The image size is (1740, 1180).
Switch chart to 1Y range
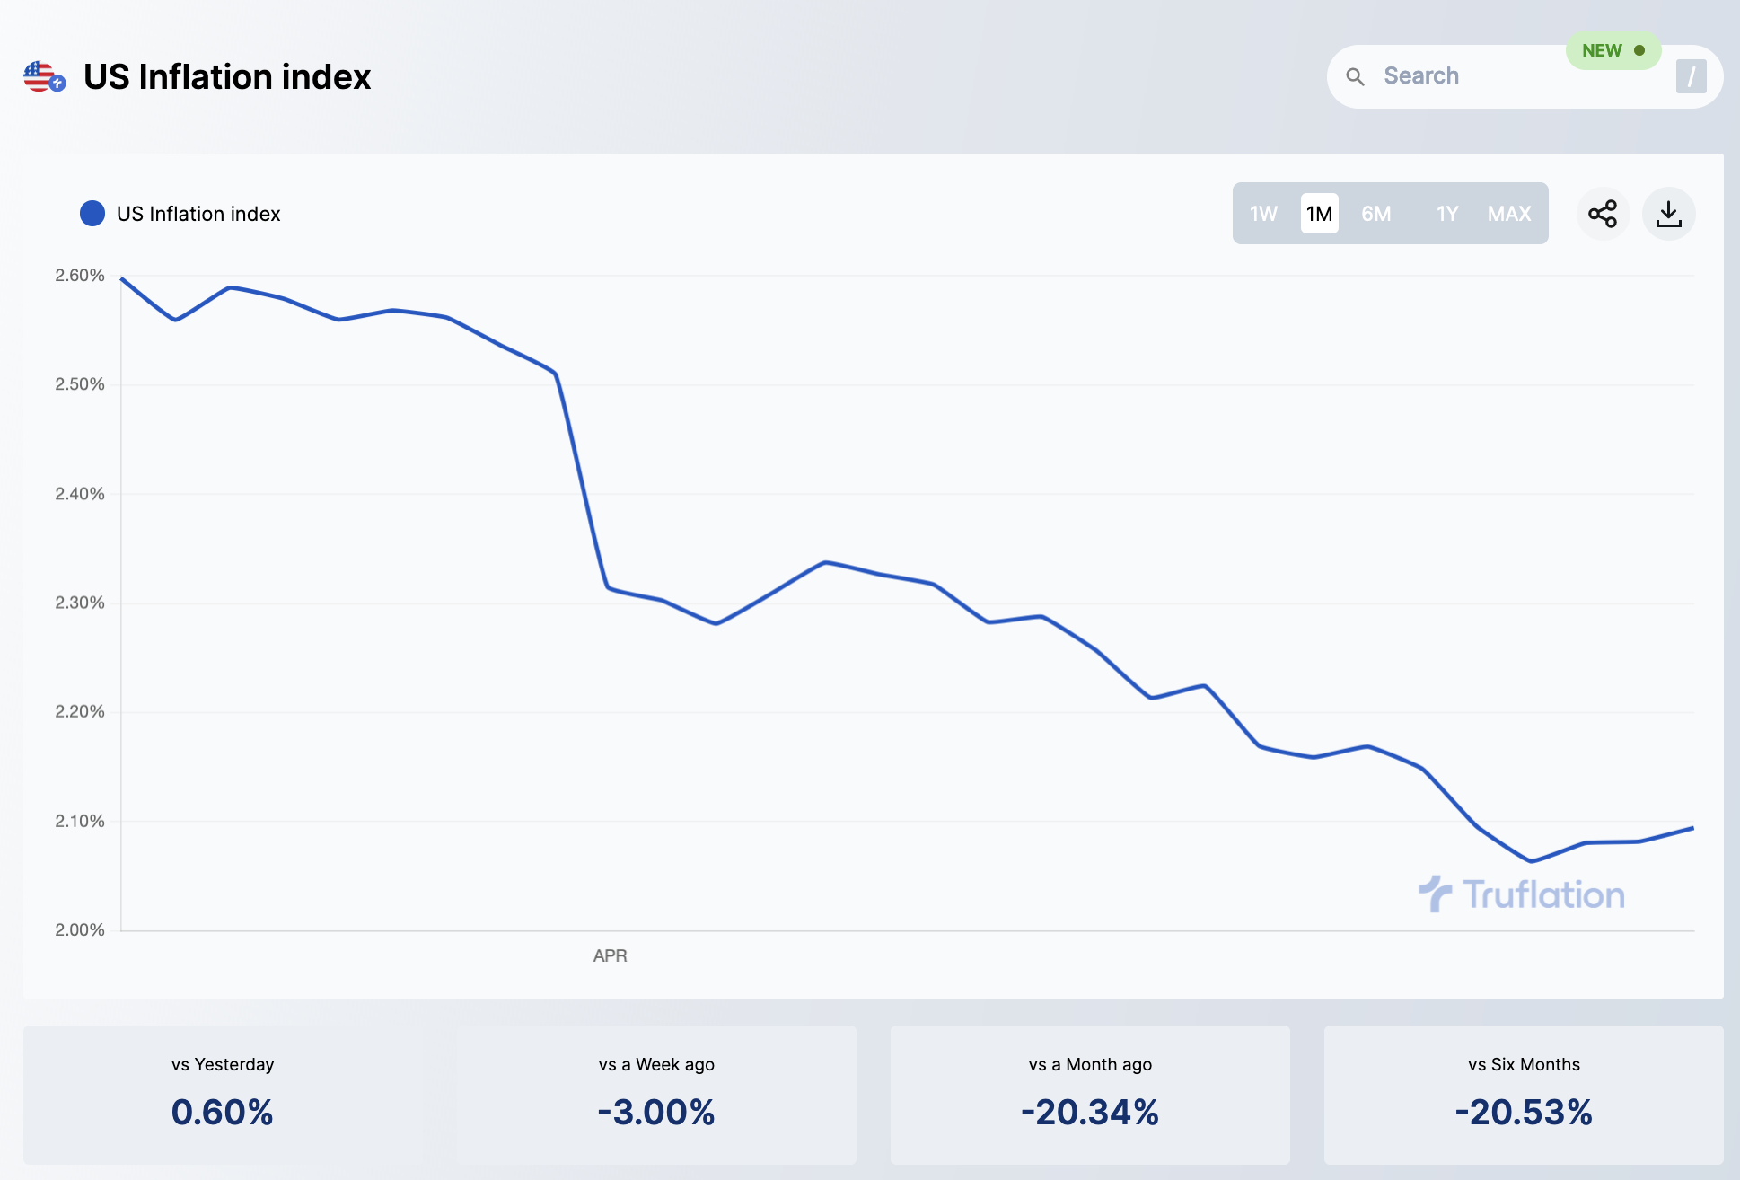click(x=1447, y=214)
